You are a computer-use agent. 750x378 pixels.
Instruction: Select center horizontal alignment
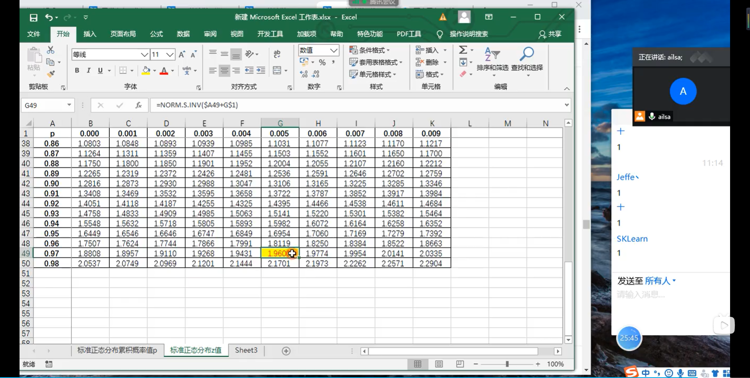click(x=224, y=71)
